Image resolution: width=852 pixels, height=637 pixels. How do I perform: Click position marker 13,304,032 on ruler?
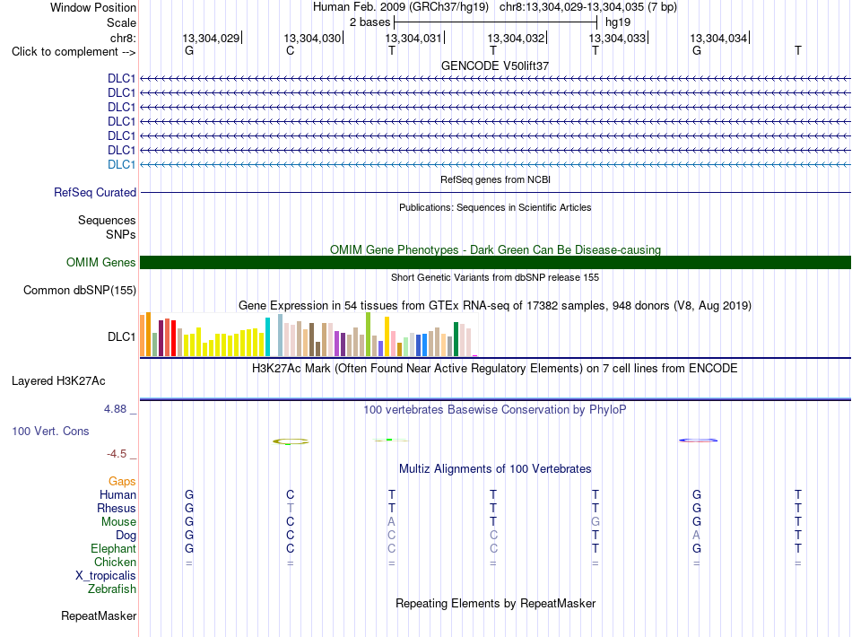coord(516,38)
